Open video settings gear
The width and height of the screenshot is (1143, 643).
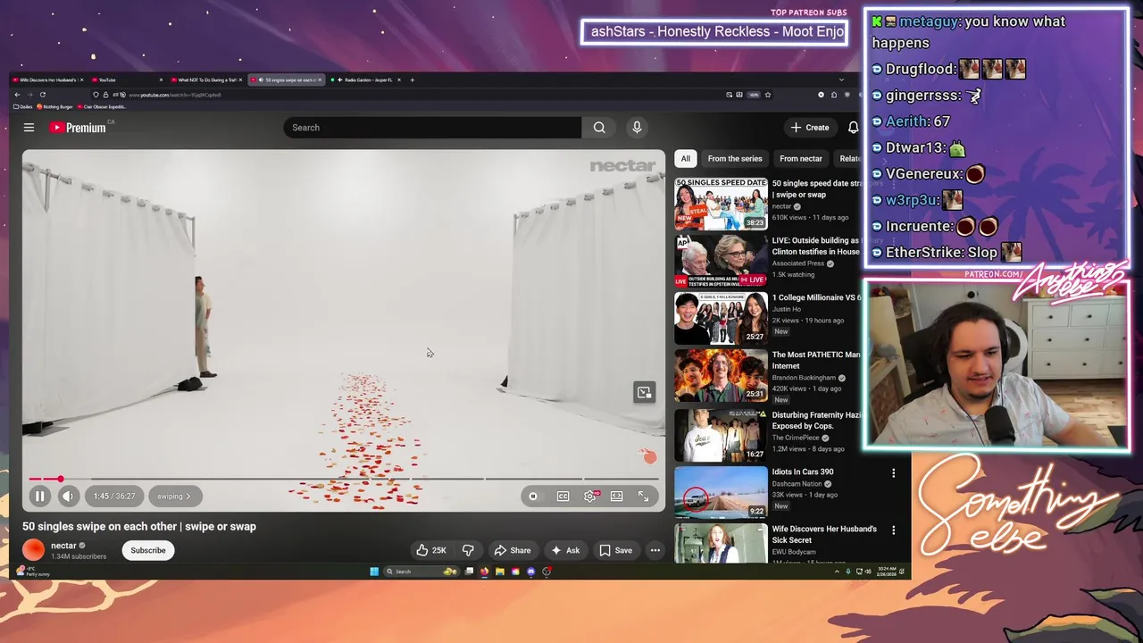[x=590, y=497]
